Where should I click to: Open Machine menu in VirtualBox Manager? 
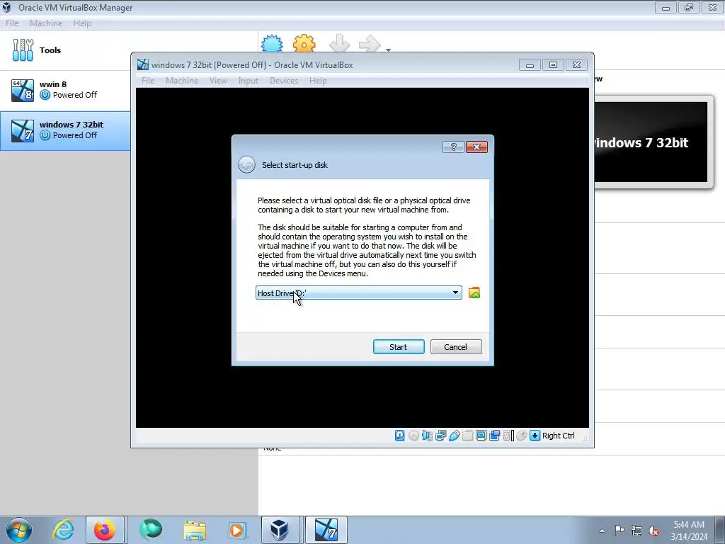(46, 23)
